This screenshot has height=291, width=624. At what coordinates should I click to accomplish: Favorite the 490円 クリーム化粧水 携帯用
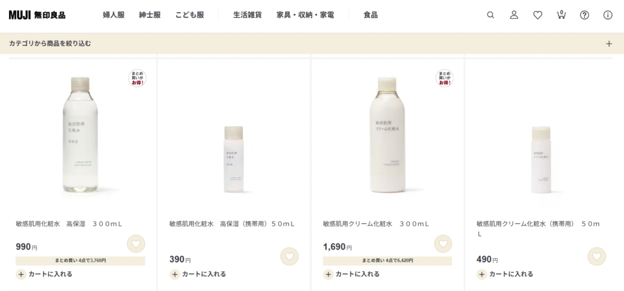597,256
